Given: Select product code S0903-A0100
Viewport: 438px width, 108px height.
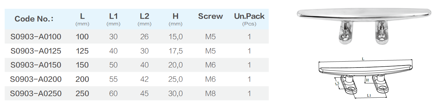Looking at the screenshot, I should [36, 37].
